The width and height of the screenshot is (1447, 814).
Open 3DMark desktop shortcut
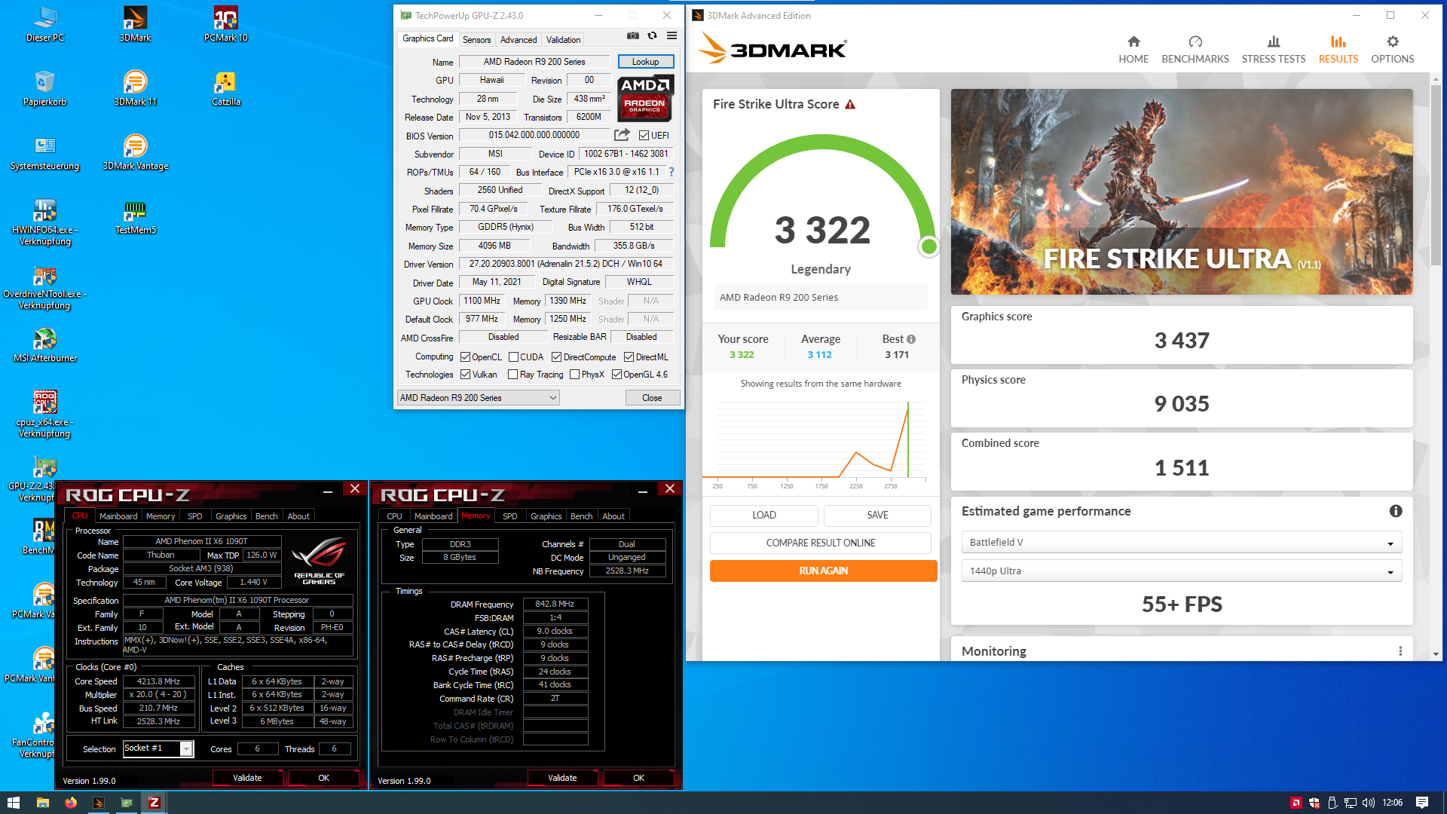click(135, 24)
